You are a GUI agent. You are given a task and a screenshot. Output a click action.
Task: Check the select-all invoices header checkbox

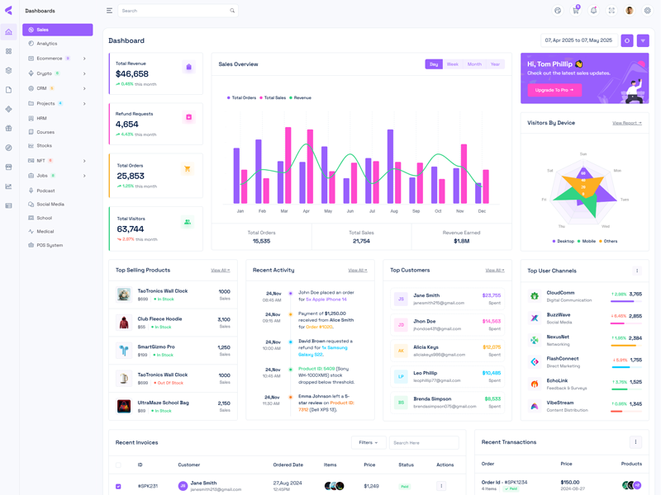118,464
